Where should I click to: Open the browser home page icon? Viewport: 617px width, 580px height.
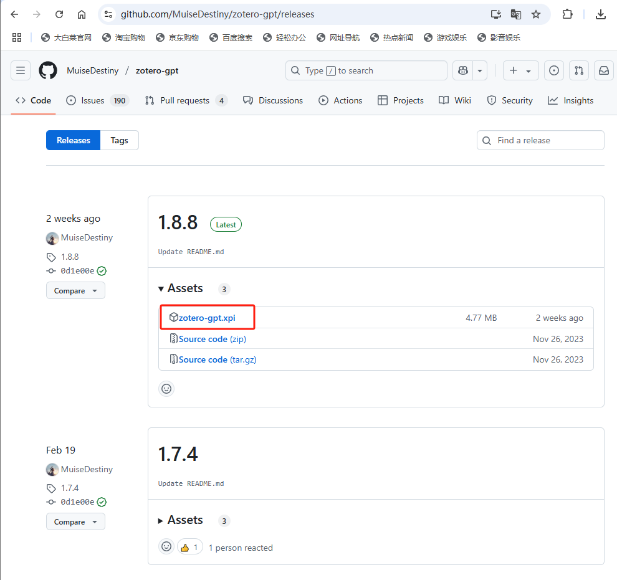click(x=82, y=14)
